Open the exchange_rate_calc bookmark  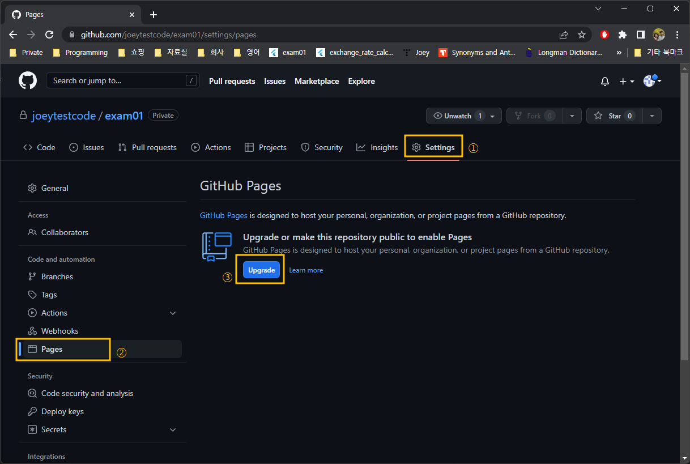pyautogui.click(x=355, y=52)
